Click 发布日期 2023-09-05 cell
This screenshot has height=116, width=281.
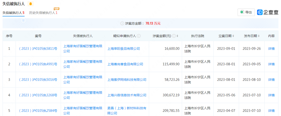tap(252, 64)
